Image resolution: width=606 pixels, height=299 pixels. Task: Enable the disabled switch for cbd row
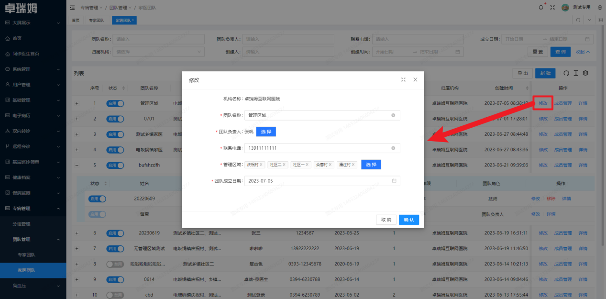pos(115,295)
